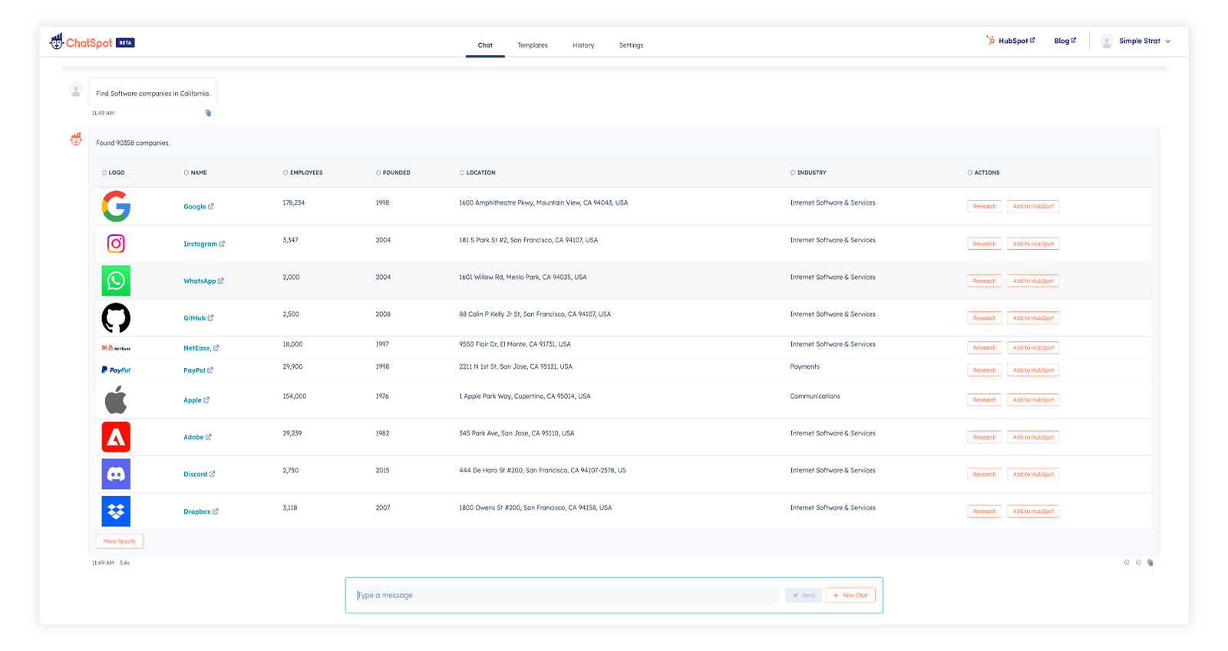Click the ACTIONS column header
Screen dimensions: 1228x651
click(x=984, y=173)
